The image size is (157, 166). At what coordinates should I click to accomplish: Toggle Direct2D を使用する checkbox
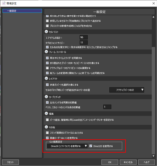click(x=91, y=146)
